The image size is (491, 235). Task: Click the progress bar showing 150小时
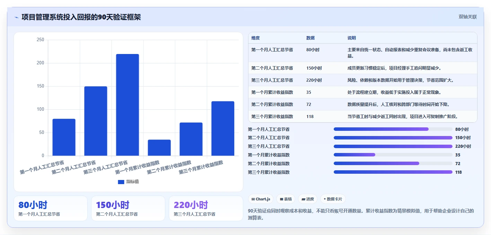coord(393,138)
